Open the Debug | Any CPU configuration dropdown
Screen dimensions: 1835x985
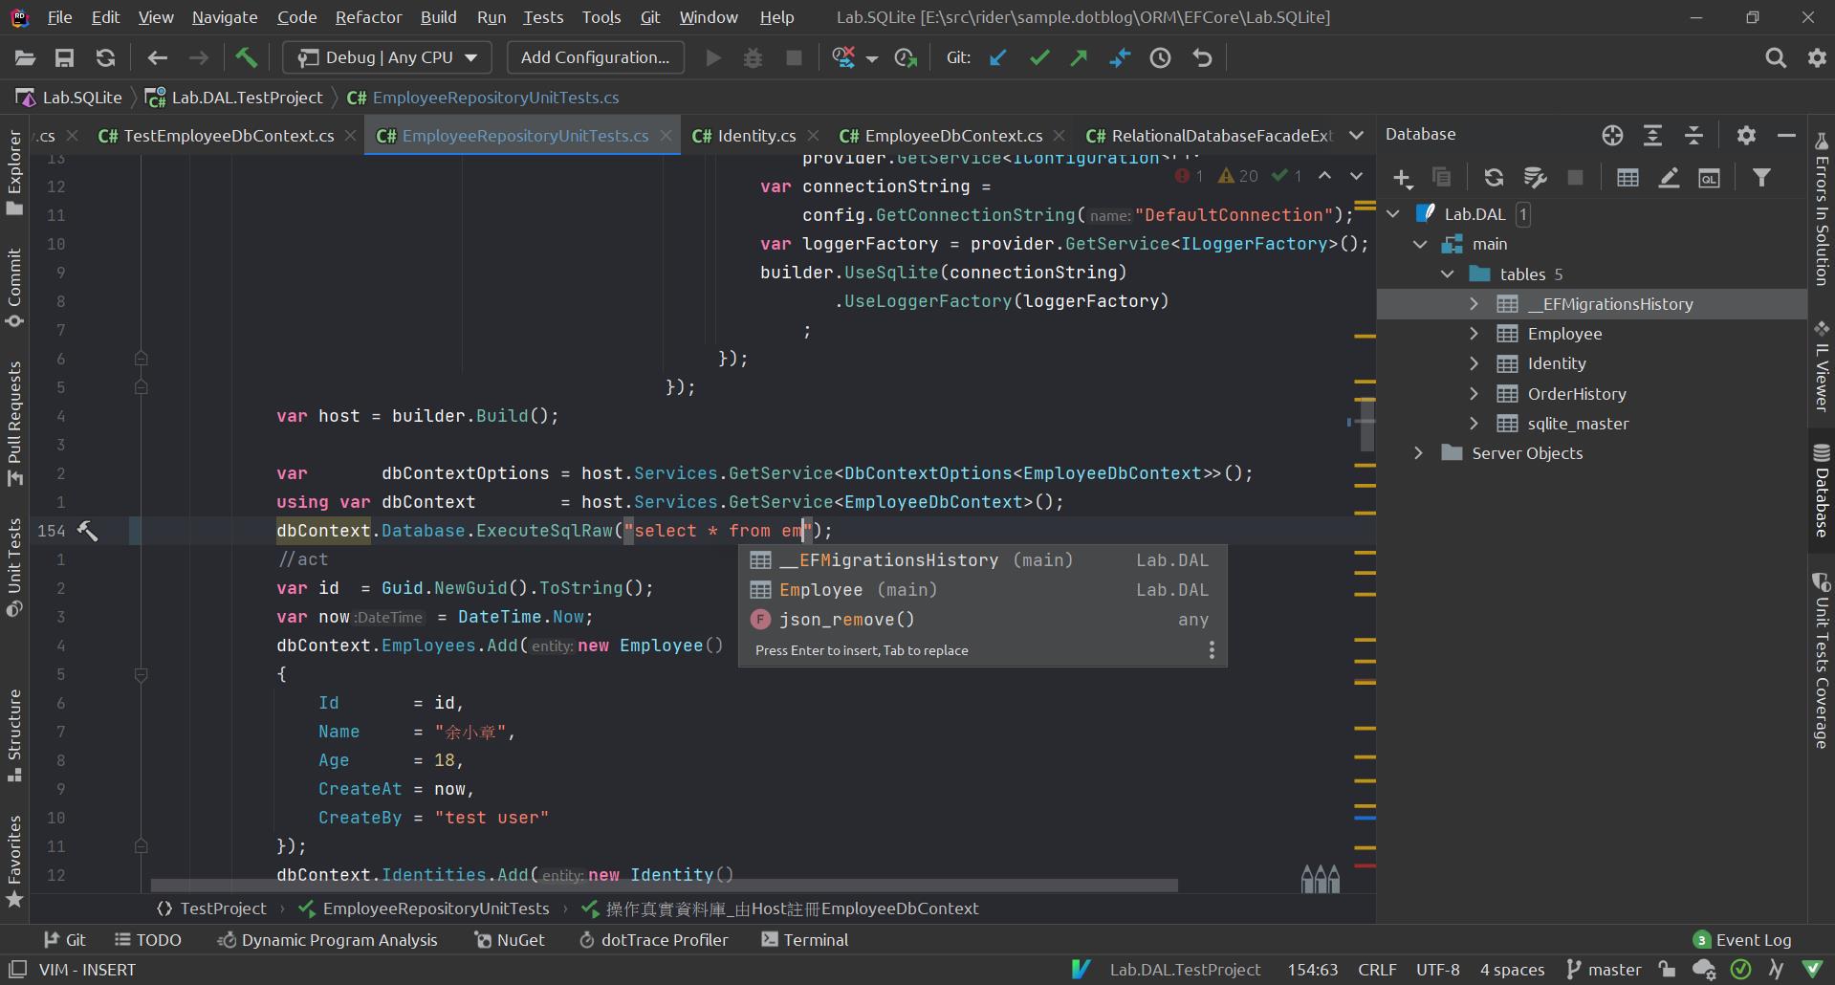(x=387, y=57)
